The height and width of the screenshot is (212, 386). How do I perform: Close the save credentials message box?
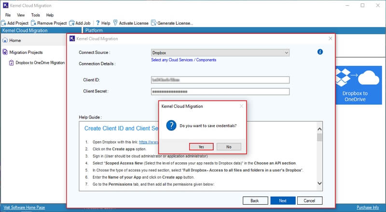(x=241, y=106)
